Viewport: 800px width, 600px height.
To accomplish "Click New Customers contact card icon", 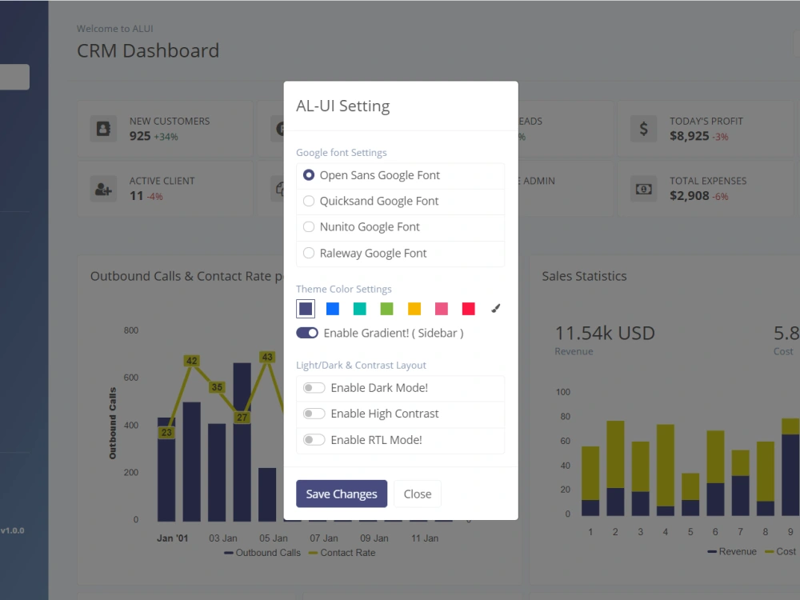I will tap(103, 129).
